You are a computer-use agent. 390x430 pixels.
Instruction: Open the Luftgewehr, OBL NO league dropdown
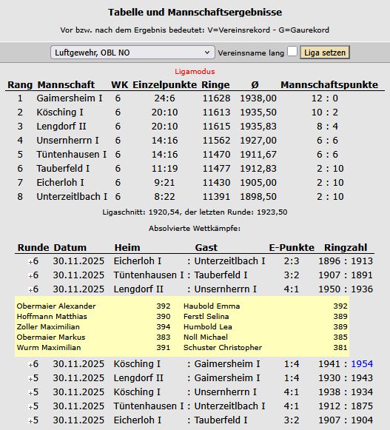coord(132,53)
